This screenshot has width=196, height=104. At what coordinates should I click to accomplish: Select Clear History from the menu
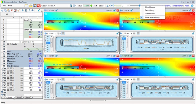150,7
